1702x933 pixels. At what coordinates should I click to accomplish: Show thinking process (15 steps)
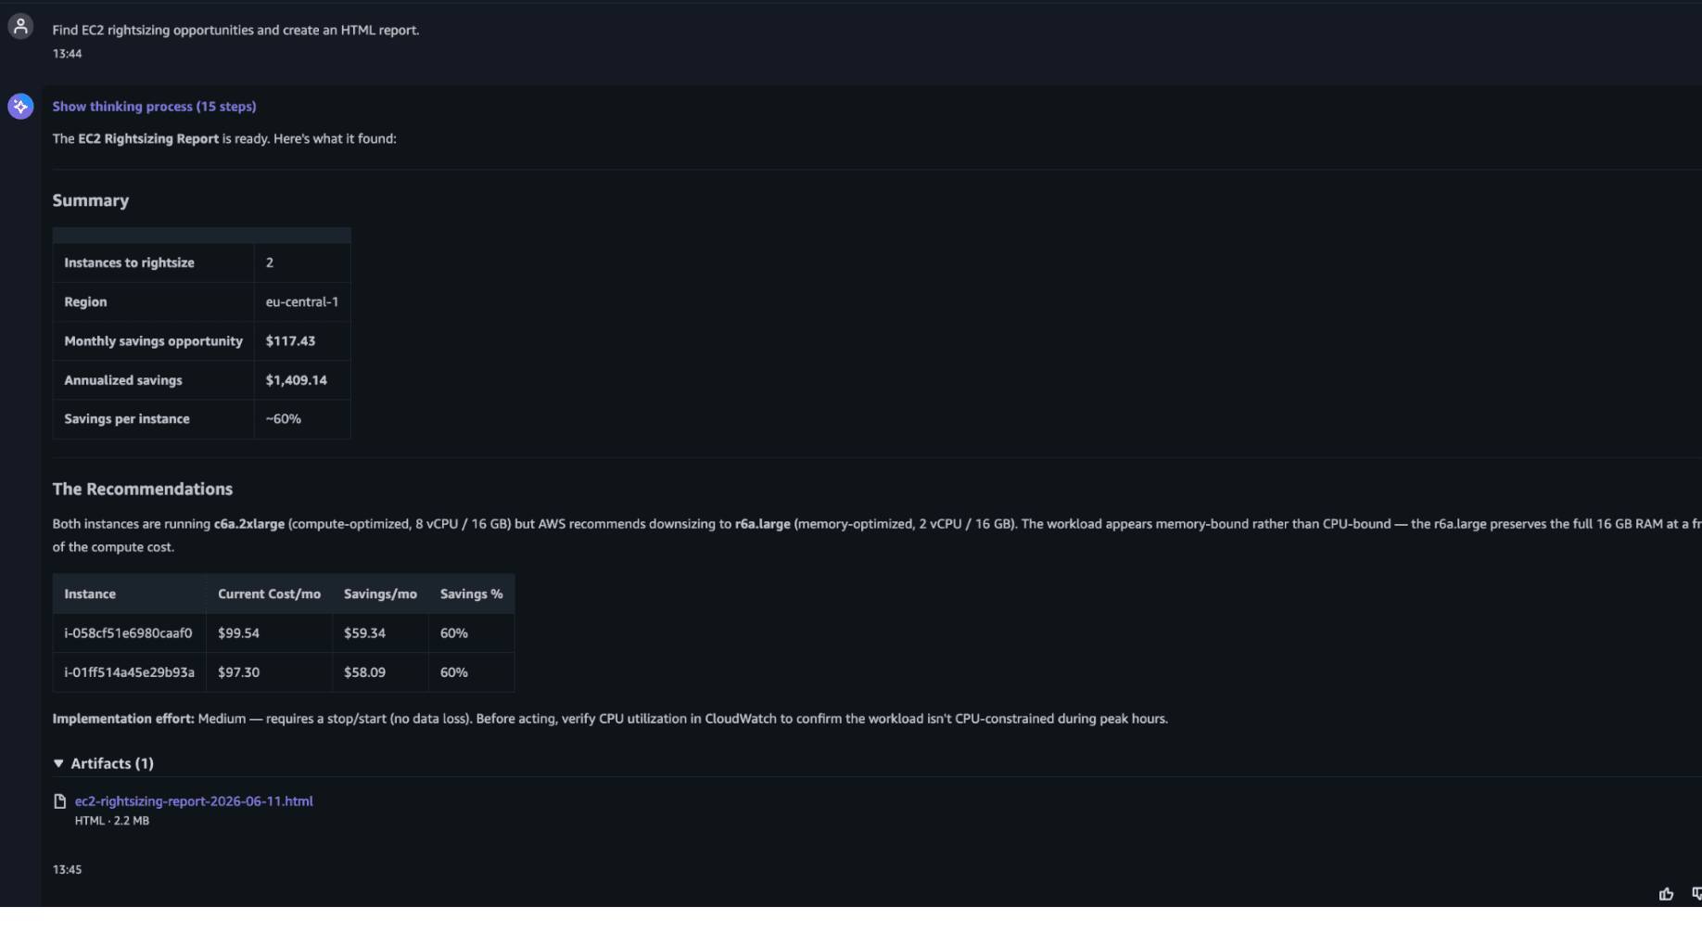pos(154,107)
